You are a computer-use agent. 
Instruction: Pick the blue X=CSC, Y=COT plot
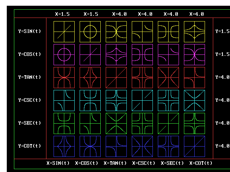[142, 147]
